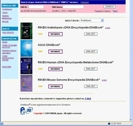The height and width of the screenshot is (126, 133).
Task: Open the ADVANCED SEARCH link
Action: pos(103,11)
